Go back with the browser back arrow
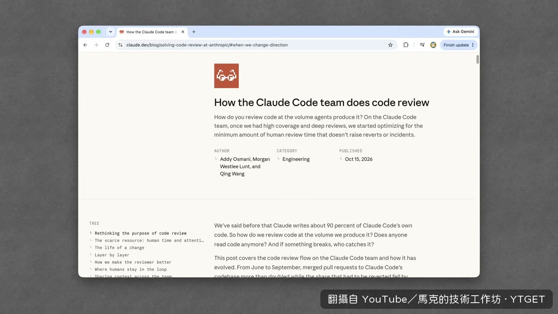This screenshot has width=558, height=314. coord(85,45)
